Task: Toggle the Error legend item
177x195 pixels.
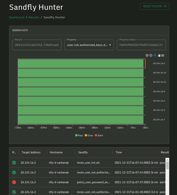Action: (x=89, y=136)
